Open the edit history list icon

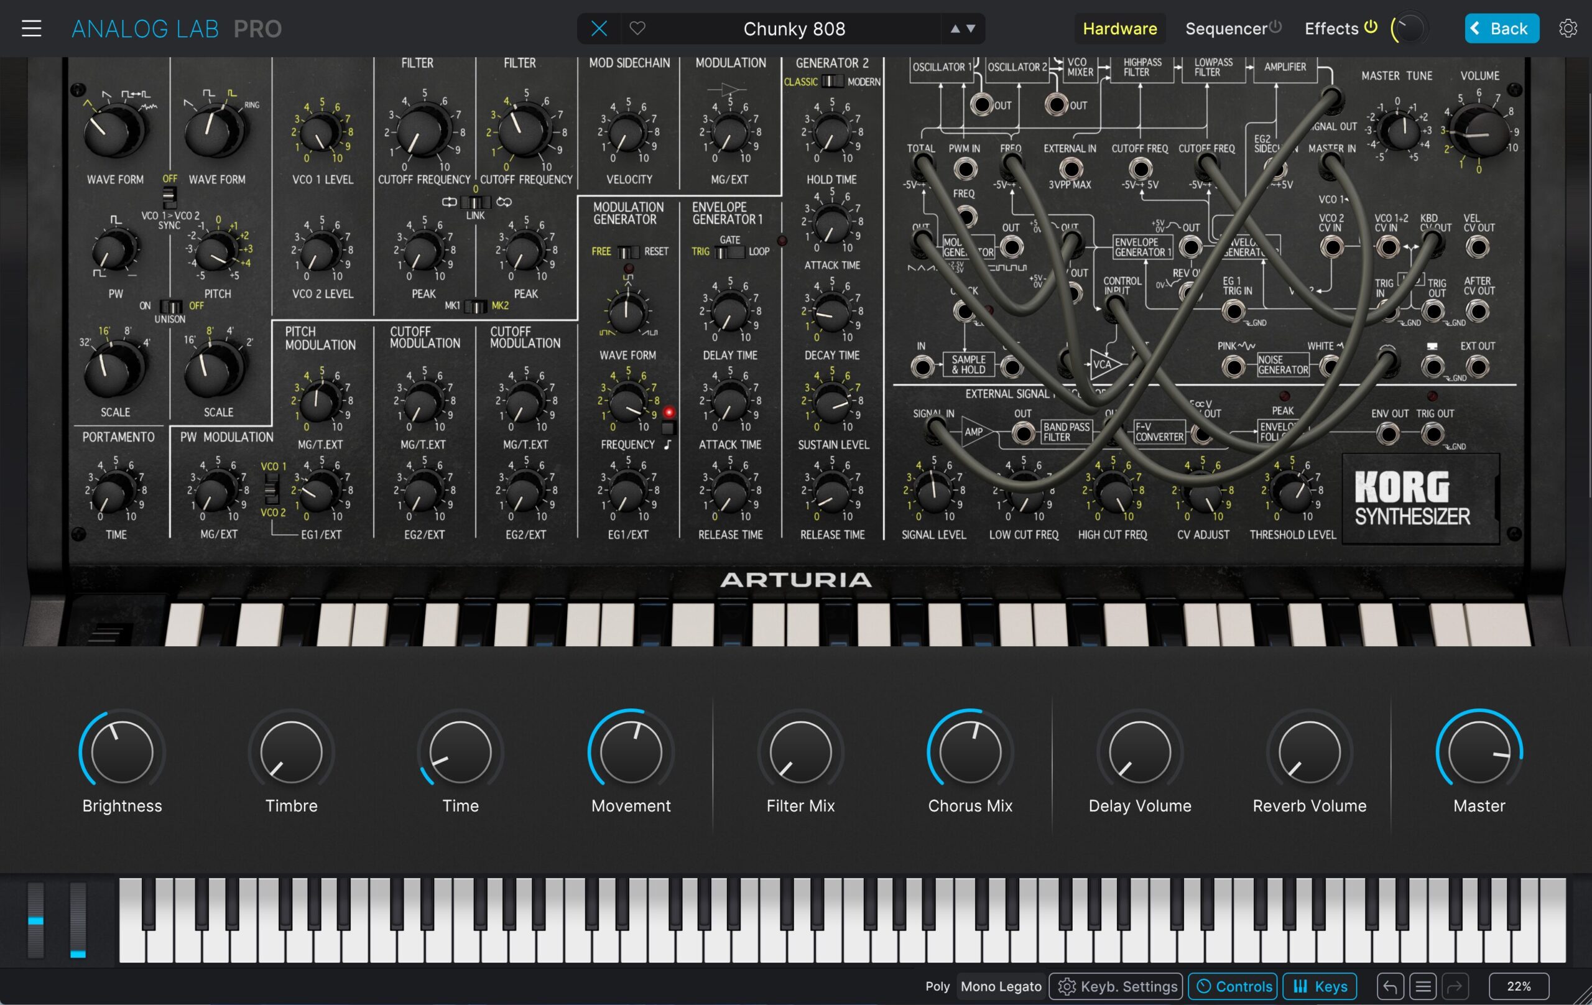1422,986
